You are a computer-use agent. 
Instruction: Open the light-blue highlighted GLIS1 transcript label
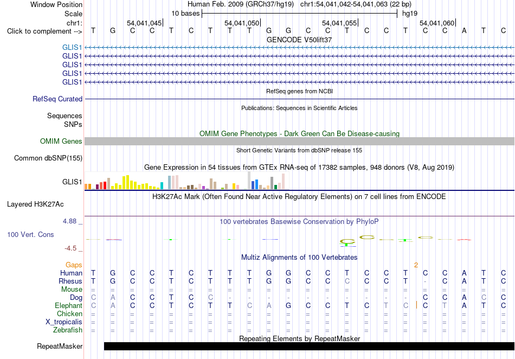[72, 48]
